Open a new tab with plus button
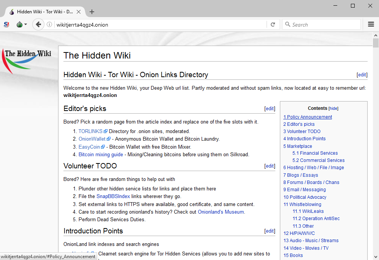379x260 pixels. (92, 12)
